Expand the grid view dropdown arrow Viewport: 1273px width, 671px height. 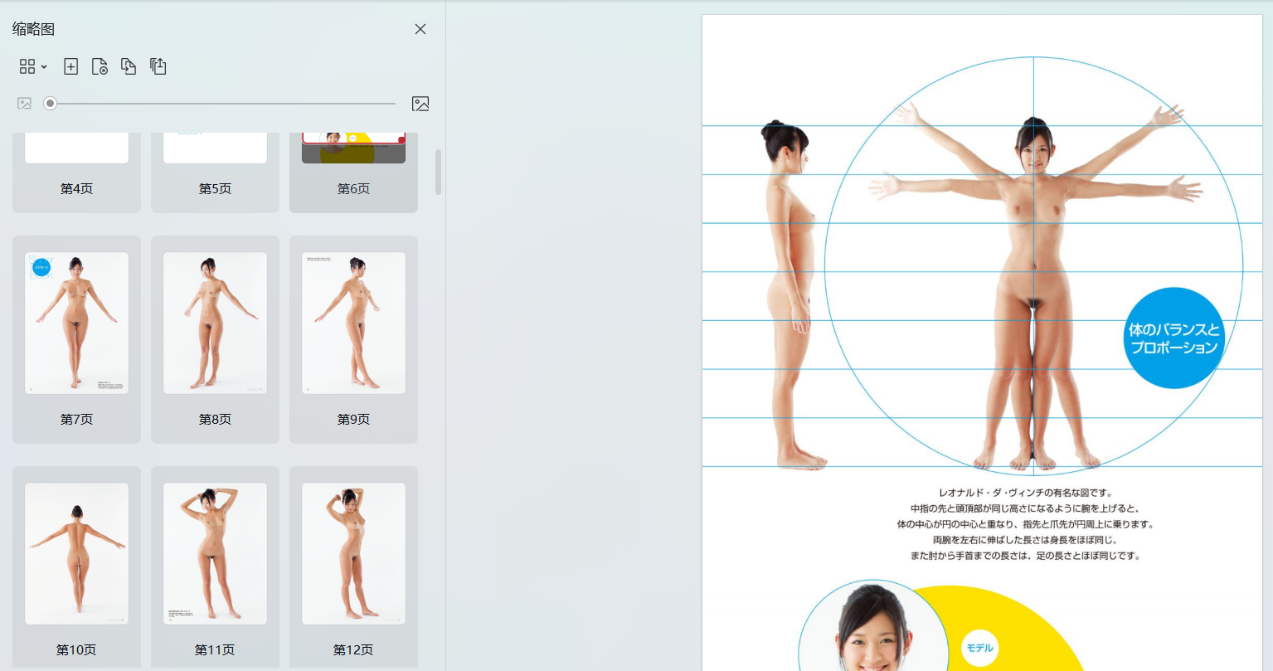coord(44,67)
